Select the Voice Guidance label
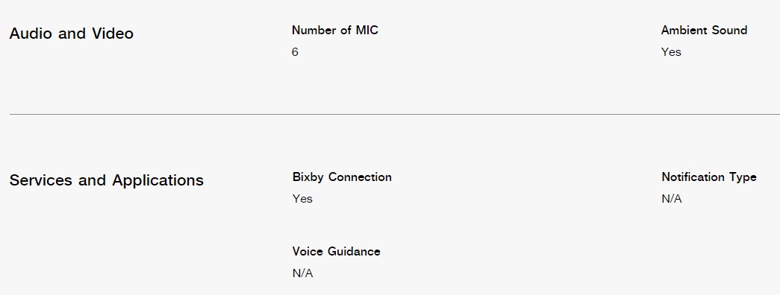The image size is (780, 295). pos(337,252)
